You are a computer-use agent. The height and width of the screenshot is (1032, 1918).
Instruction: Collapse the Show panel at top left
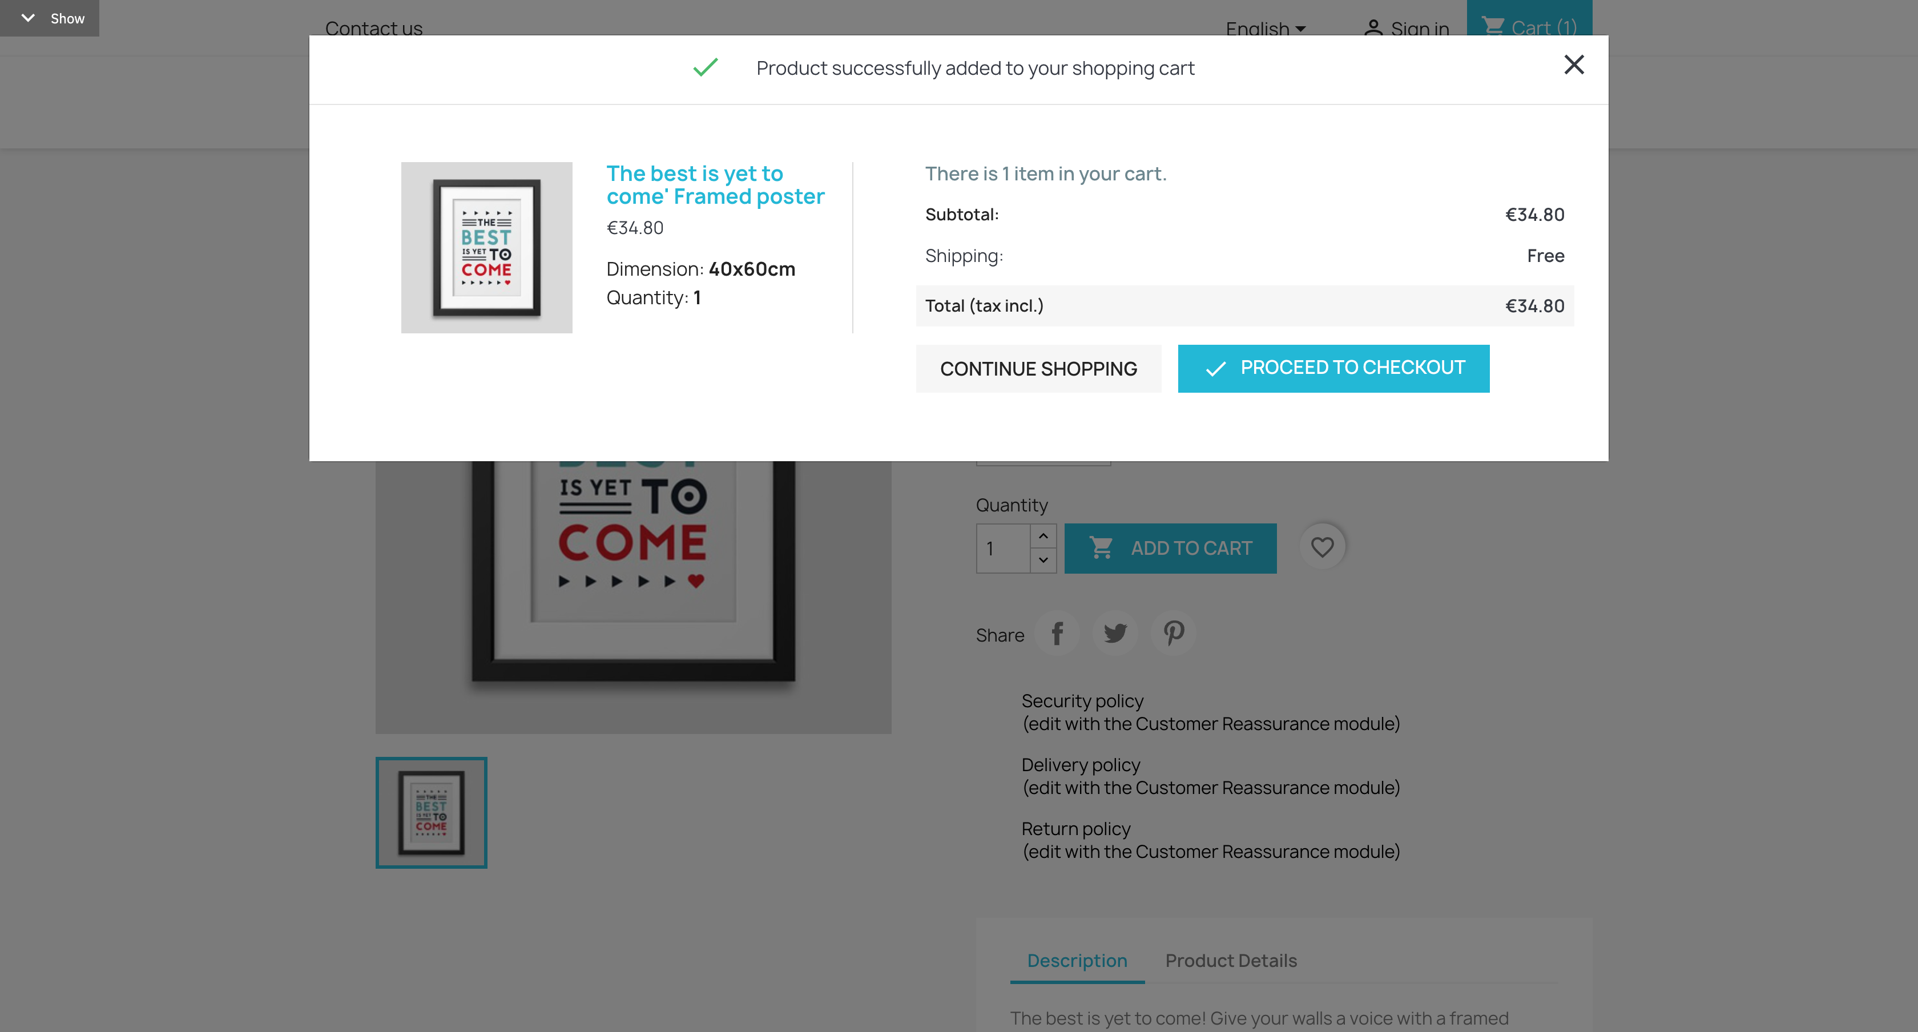(x=29, y=18)
